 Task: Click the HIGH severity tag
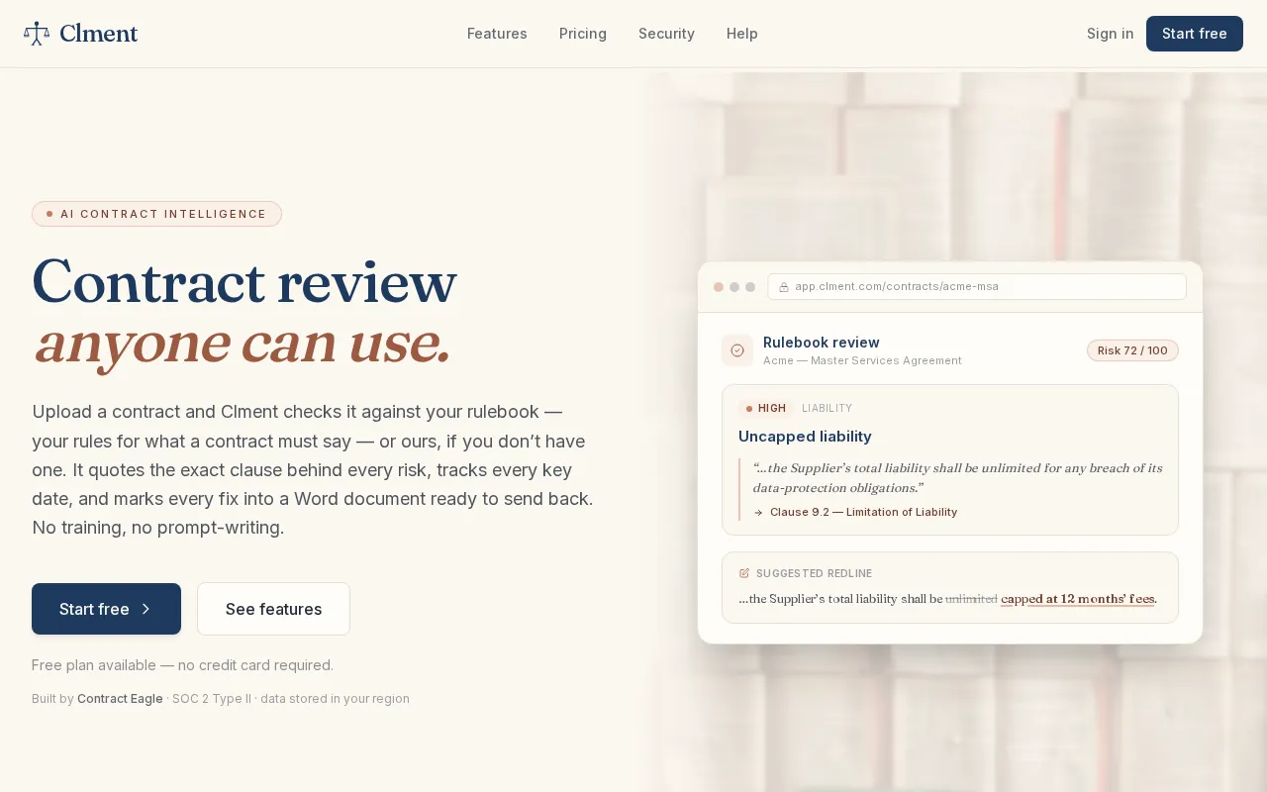pos(766,409)
